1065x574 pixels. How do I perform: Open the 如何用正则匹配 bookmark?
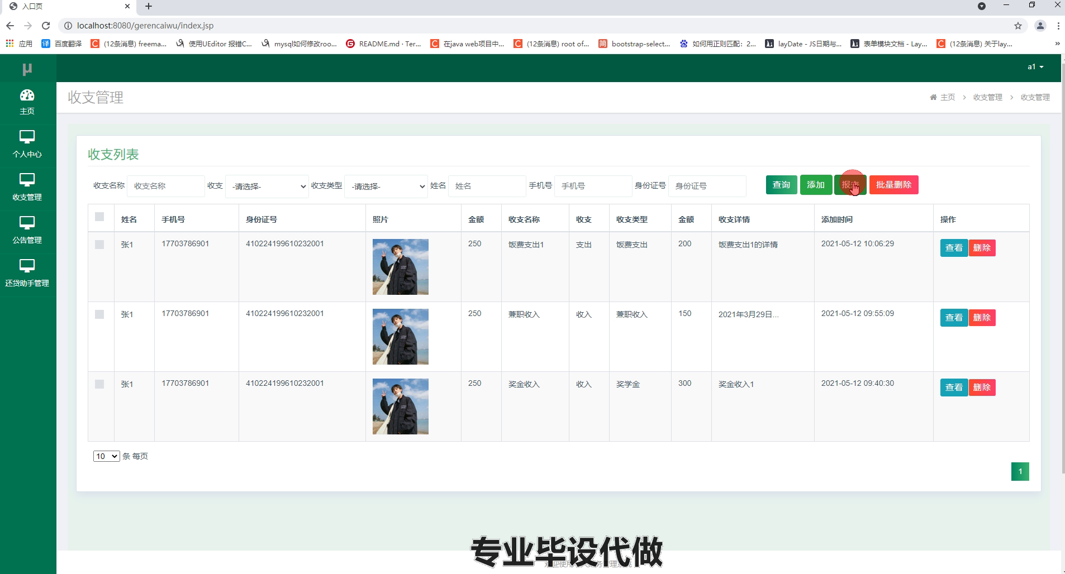pos(718,44)
